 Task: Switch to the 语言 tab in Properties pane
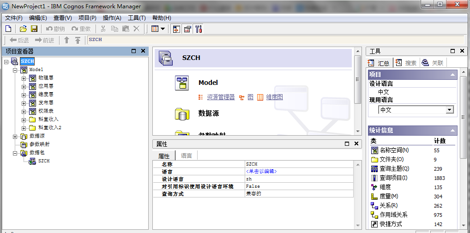[x=186, y=156]
